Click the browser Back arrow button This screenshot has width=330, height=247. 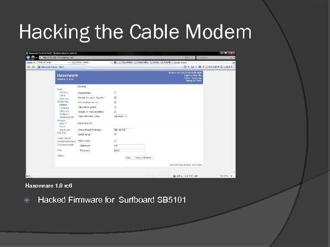tap(28, 58)
